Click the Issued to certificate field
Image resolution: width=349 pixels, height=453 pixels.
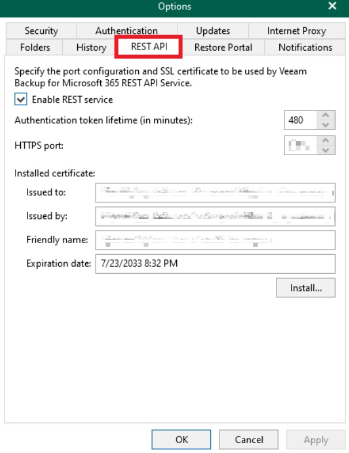(x=215, y=193)
